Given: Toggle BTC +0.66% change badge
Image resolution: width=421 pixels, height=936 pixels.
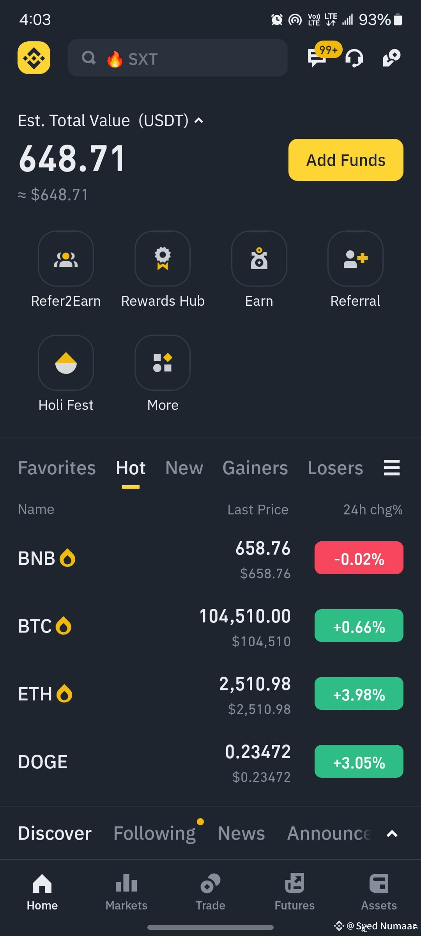Looking at the screenshot, I should (x=359, y=626).
